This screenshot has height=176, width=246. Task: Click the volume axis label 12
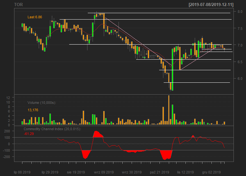click(x=8, y=98)
